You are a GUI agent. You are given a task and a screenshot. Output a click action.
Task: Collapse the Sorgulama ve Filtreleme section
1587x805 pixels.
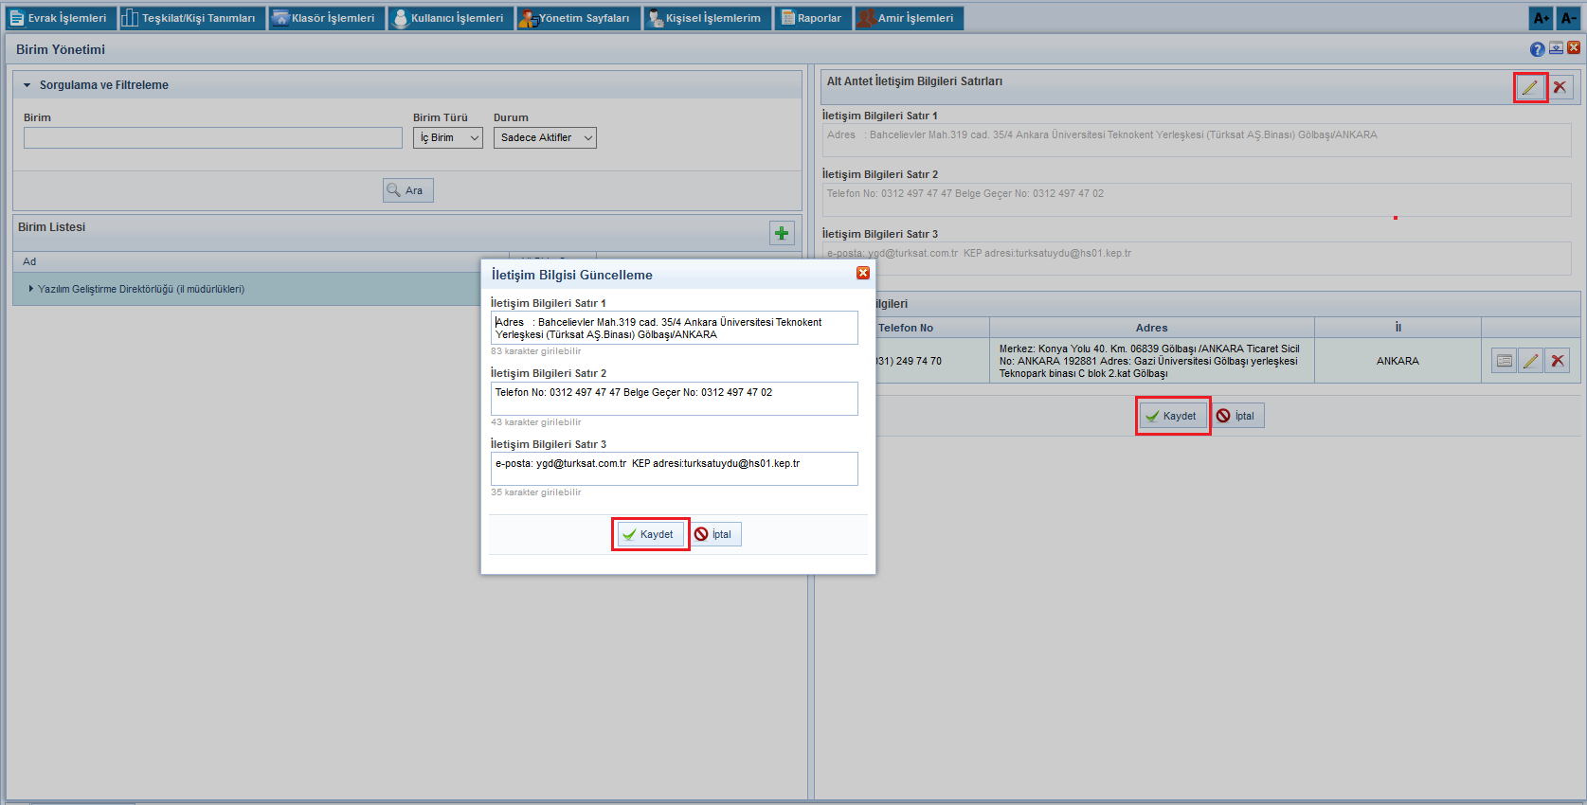pyautogui.click(x=27, y=85)
